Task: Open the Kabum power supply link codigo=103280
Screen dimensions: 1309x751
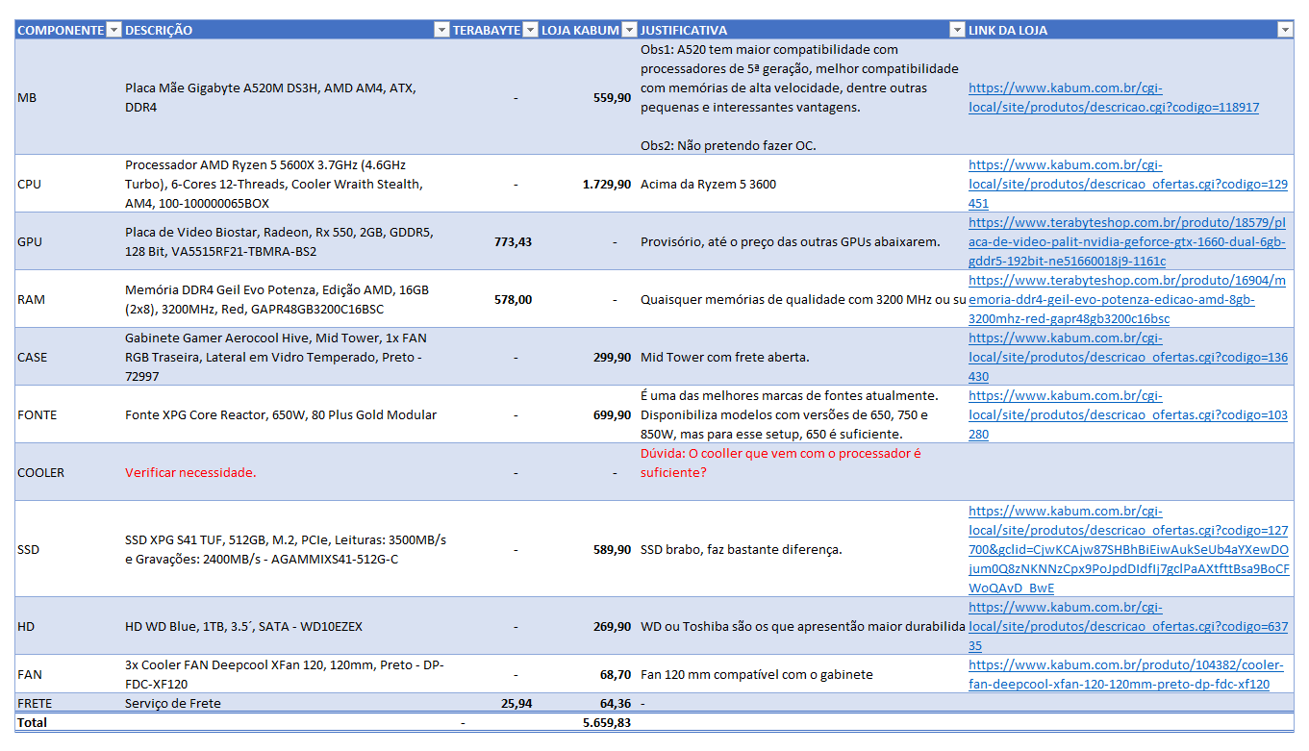Action: pyautogui.click(x=1128, y=414)
